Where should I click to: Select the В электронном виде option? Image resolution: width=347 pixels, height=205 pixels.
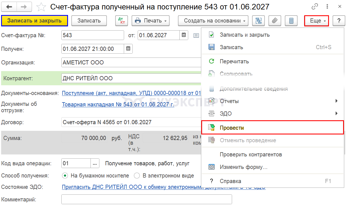tap(137, 176)
